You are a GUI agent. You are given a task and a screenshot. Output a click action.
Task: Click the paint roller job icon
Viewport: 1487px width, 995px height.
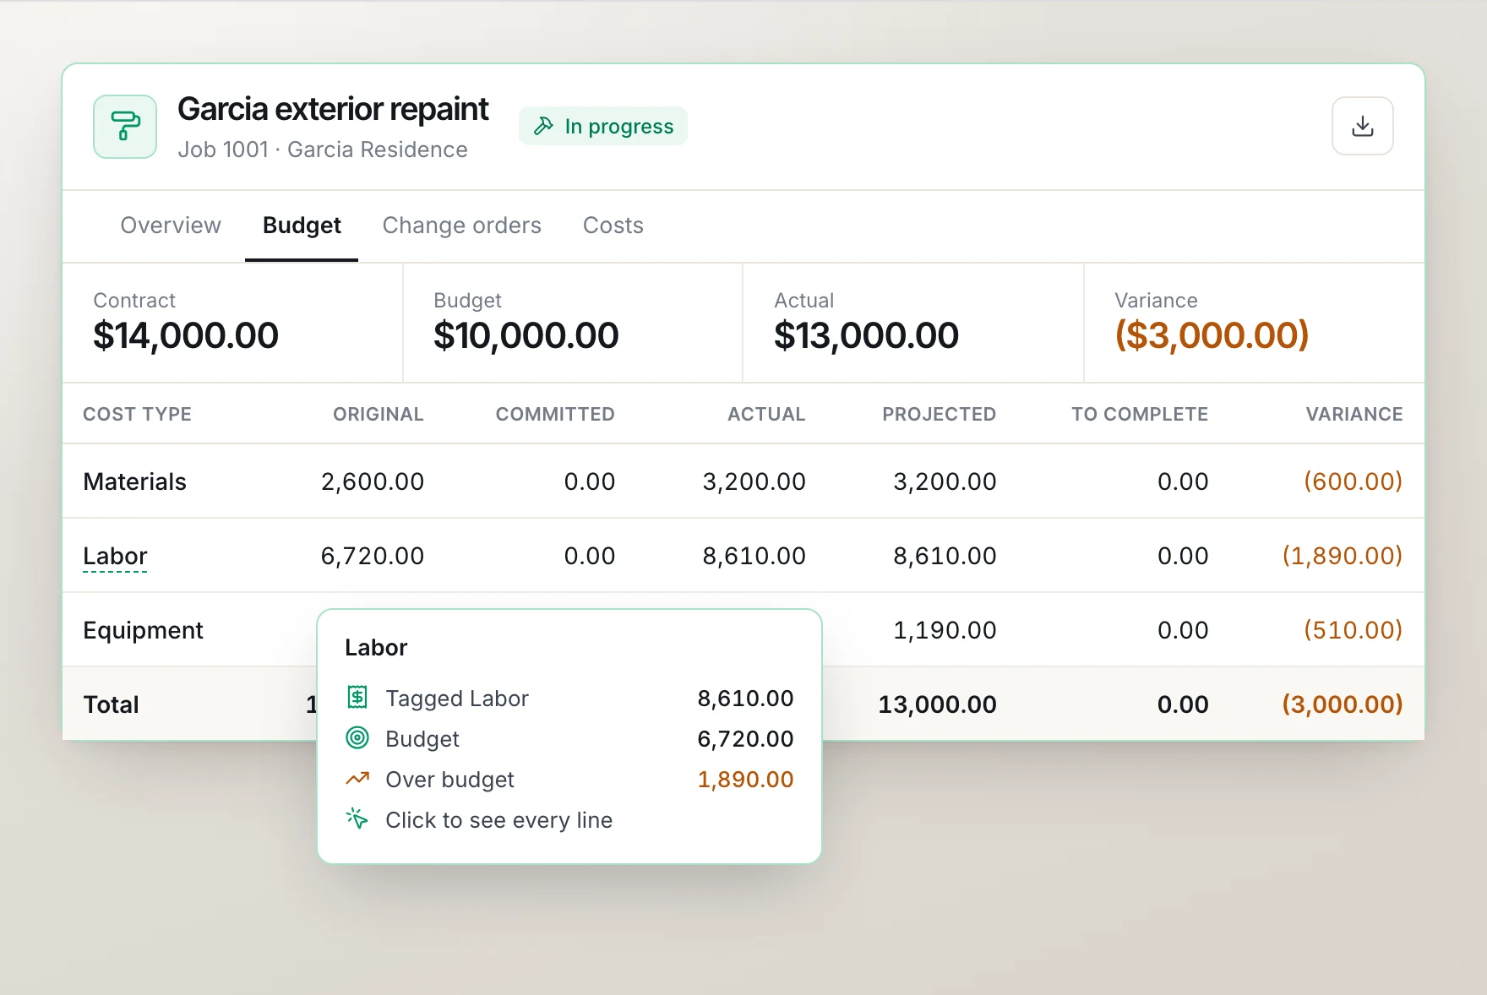click(125, 127)
